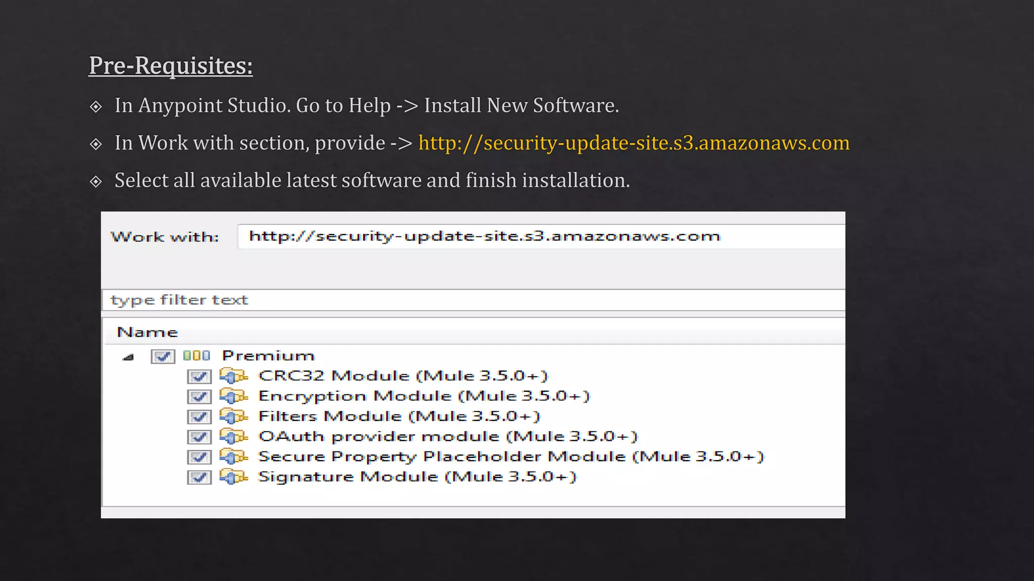Image resolution: width=1034 pixels, height=581 pixels.
Task: Click the Encryption Module plugin icon
Action: pos(234,396)
